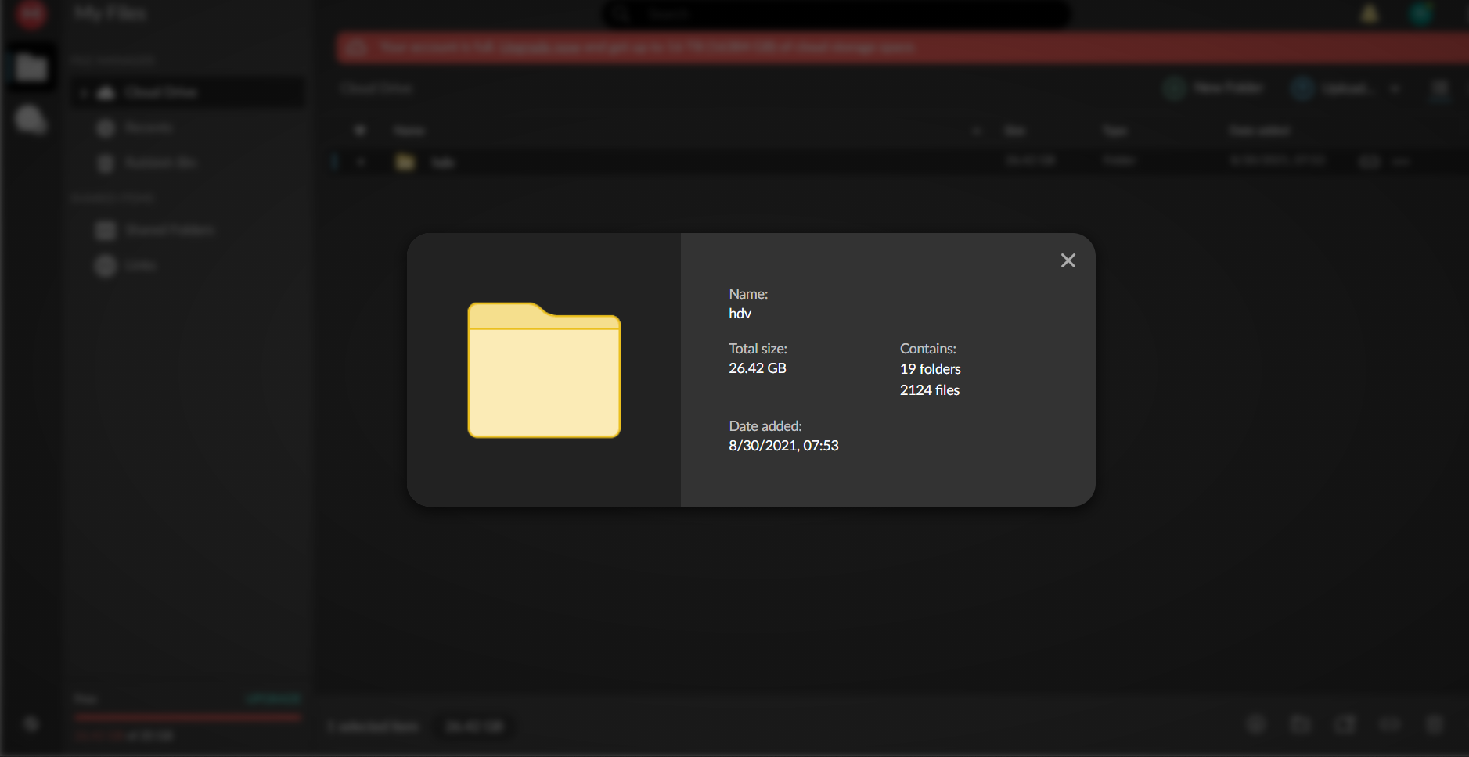
Task: Click the New Folder button
Action: click(1214, 88)
